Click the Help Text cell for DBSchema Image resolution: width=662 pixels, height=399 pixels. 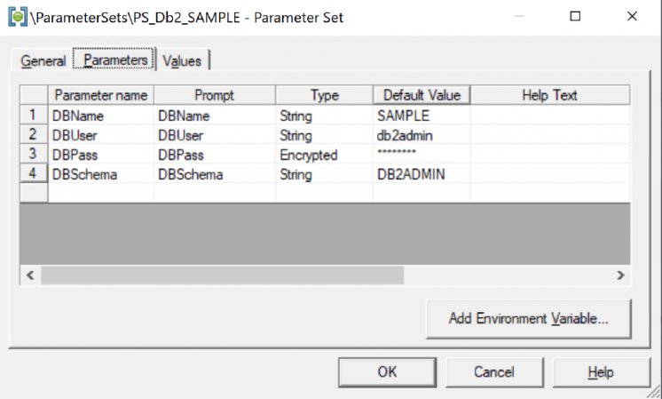click(550, 173)
